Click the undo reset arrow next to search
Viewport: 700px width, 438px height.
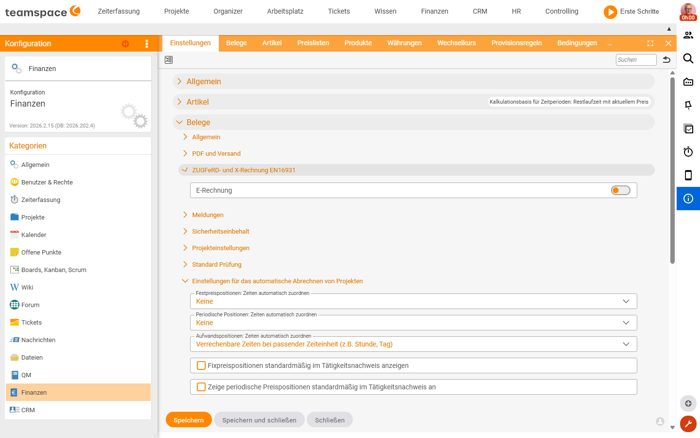click(x=666, y=60)
